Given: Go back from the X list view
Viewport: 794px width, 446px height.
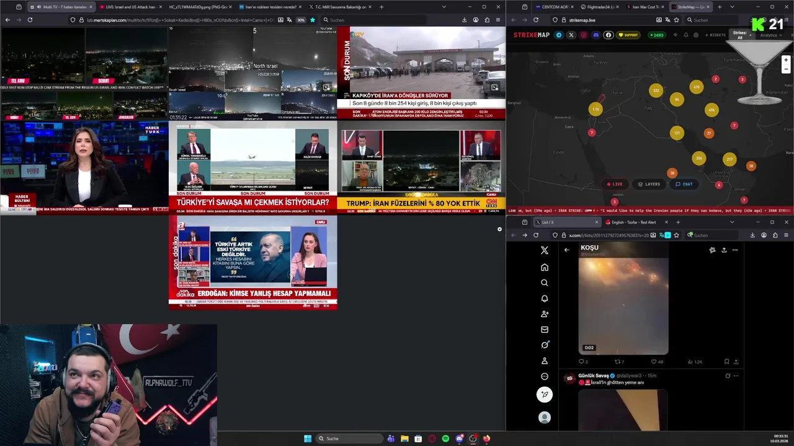Looking at the screenshot, I should point(566,250).
